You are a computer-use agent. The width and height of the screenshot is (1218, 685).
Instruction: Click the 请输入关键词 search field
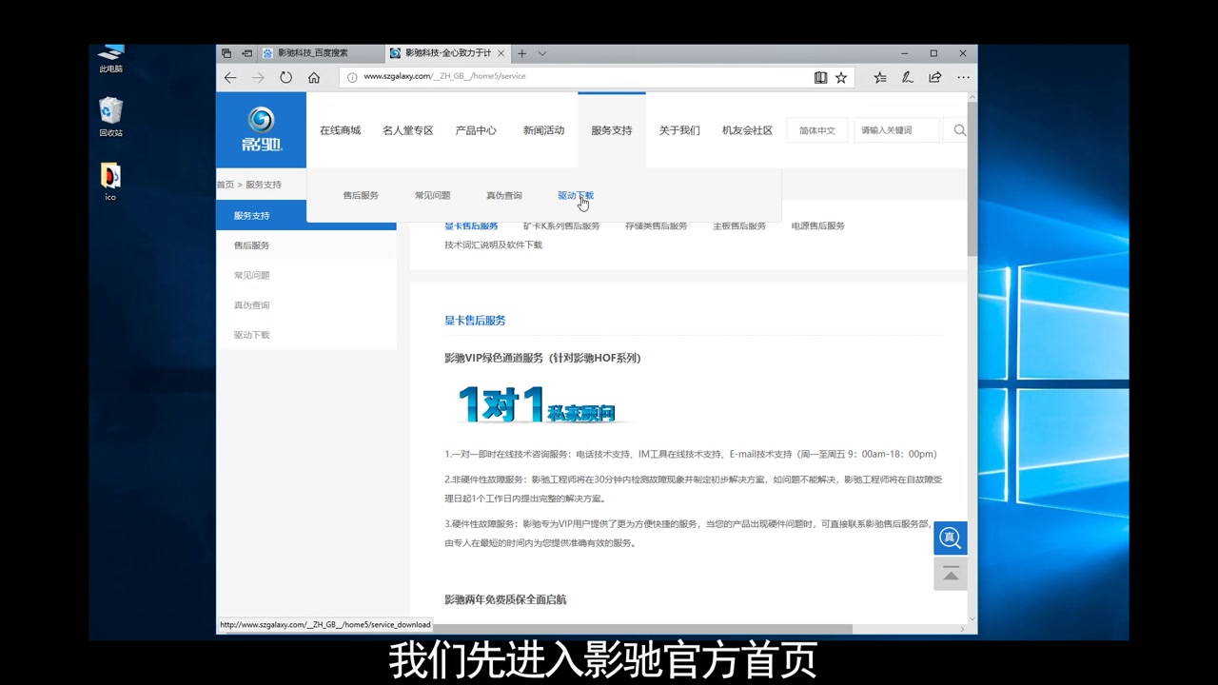coord(896,130)
